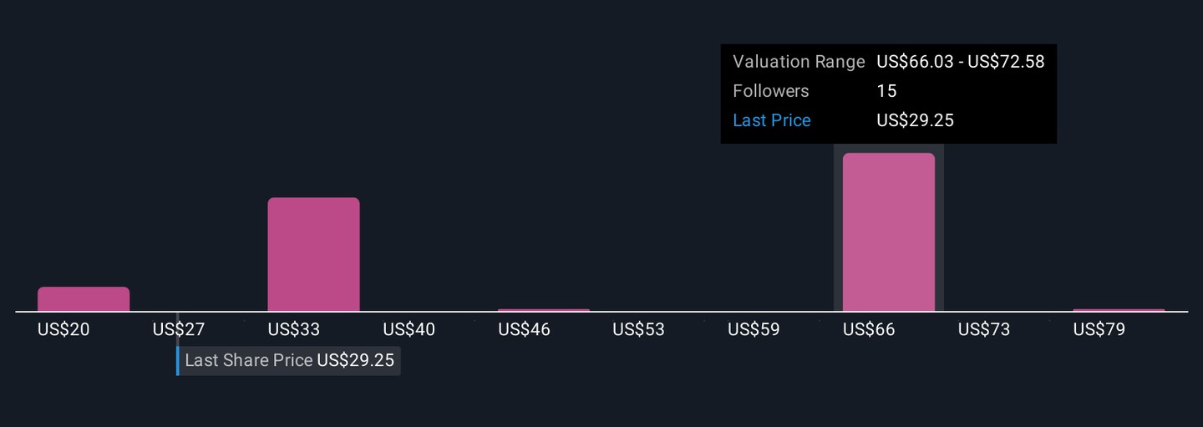The height and width of the screenshot is (427, 1203).
Task: Click the Followers label in tooltip
Action: 770,91
